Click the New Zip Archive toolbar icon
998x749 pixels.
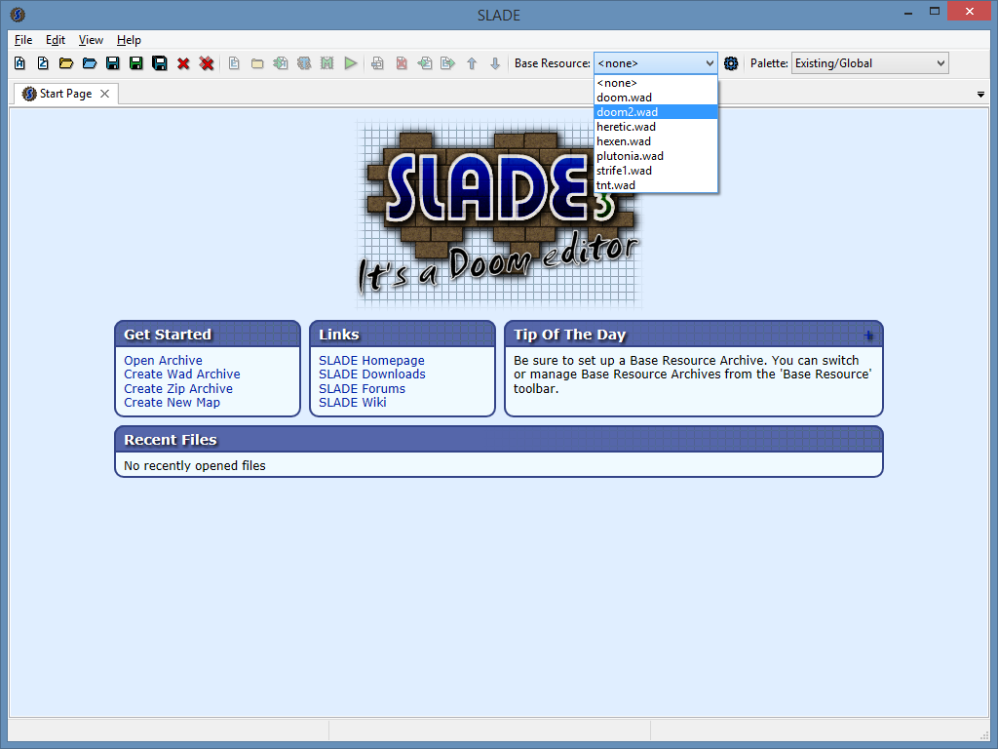pos(43,63)
